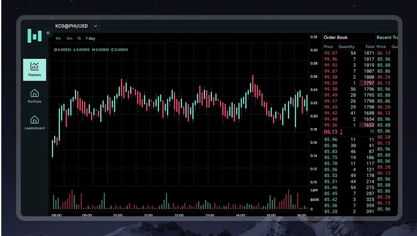Collapse the sidebar with the double chevron
The width and height of the screenshot is (417, 236).
point(48,33)
